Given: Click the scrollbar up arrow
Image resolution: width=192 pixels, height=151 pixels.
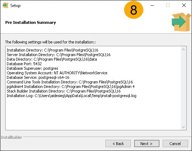Looking at the screenshot, I should 183,50.
